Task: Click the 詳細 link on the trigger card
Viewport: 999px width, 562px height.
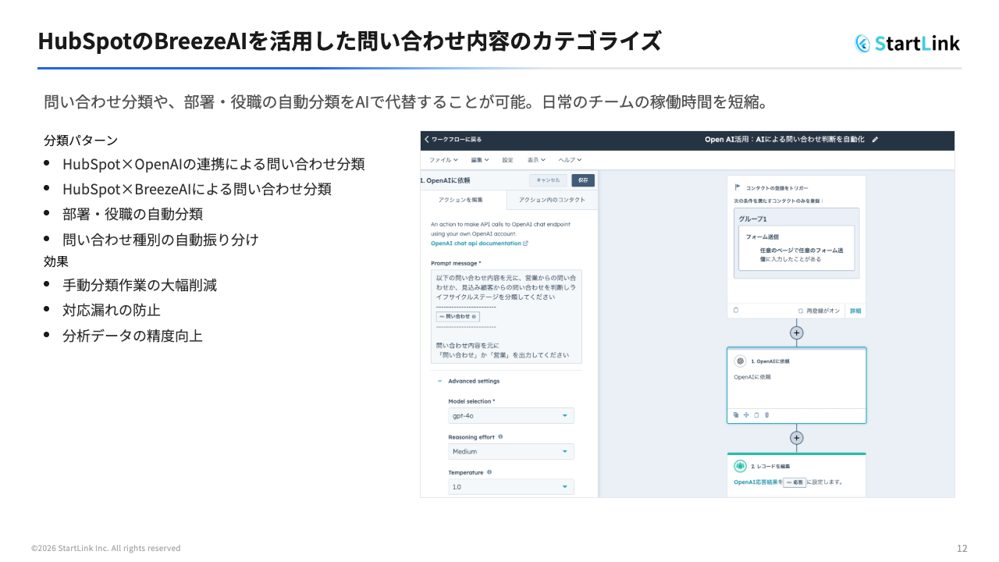Action: click(855, 311)
